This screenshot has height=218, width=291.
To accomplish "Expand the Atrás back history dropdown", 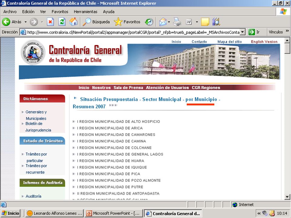I will point(25,22).
